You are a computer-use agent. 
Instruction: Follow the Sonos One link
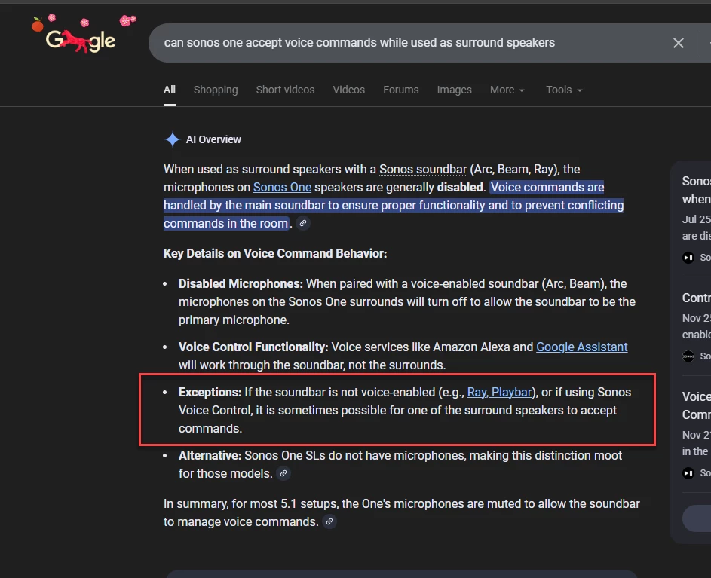(x=282, y=187)
